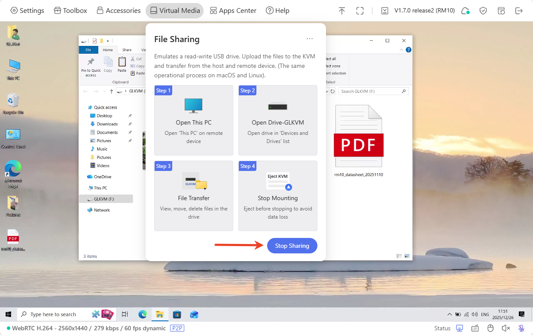The height and width of the screenshot is (335, 533).
Task: Click the keyboard status icon in bottom bar
Action: tap(475, 328)
